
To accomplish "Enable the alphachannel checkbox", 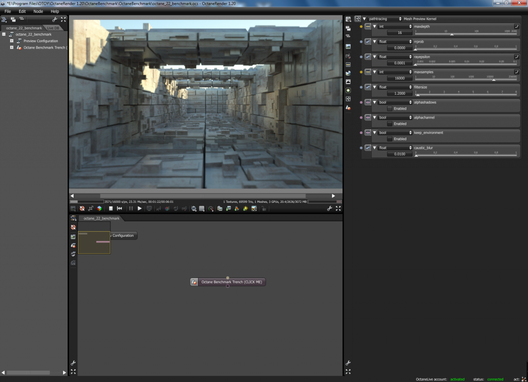I will (x=390, y=124).
